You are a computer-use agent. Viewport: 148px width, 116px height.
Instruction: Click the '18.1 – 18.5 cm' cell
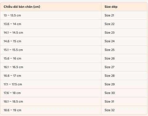[x=51, y=102]
